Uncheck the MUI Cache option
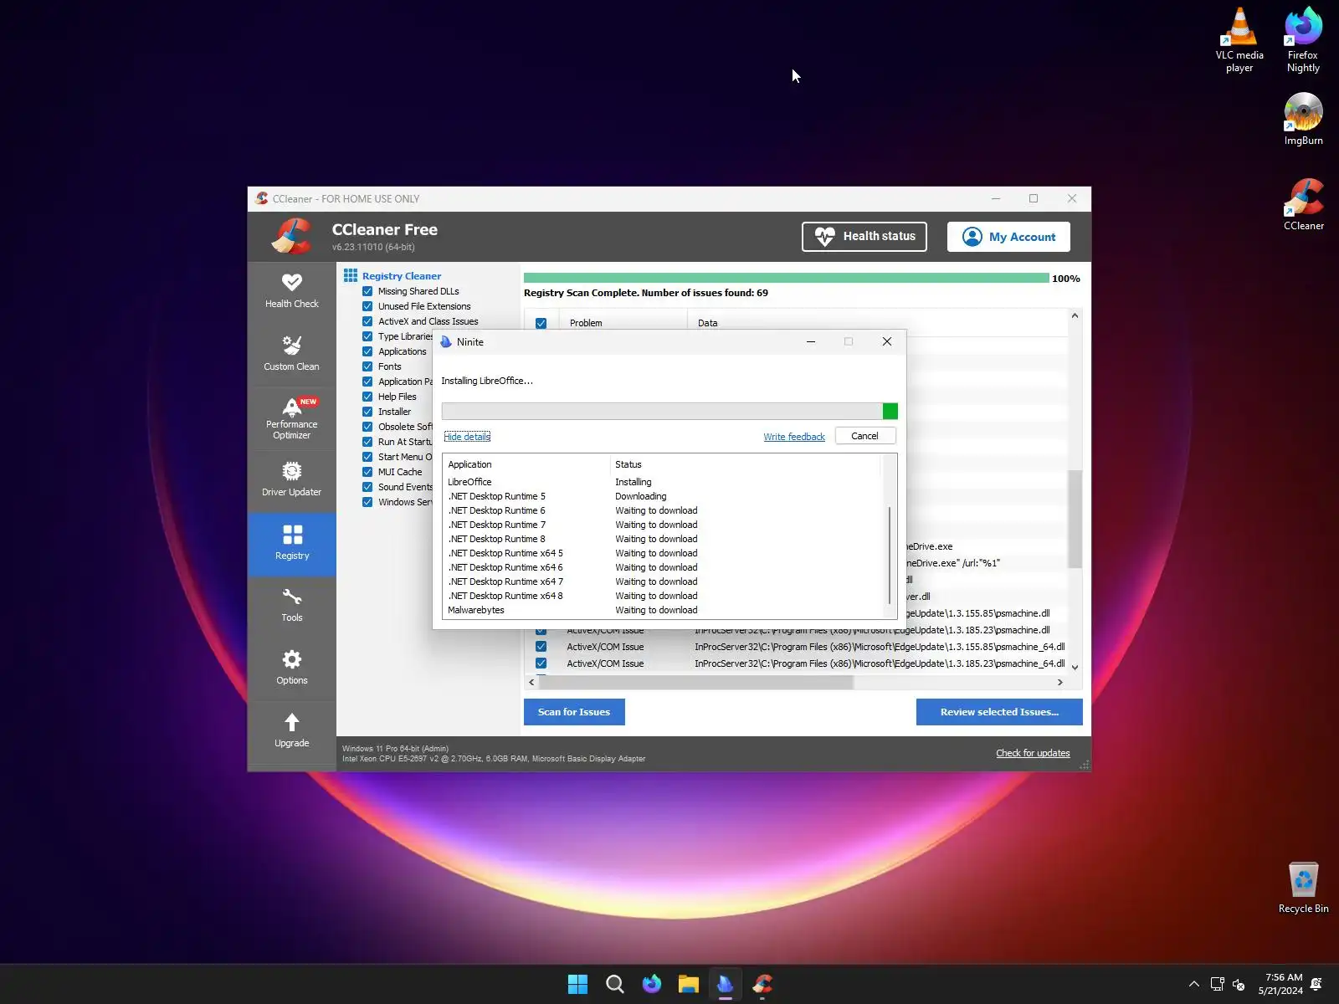This screenshot has width=1339, height=1004. click(367, 472)
